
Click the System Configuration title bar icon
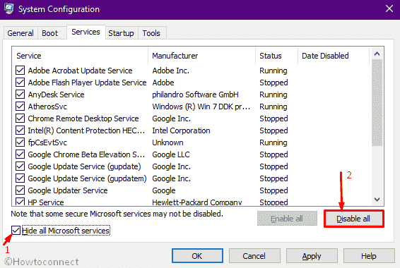tap(9, 8)
